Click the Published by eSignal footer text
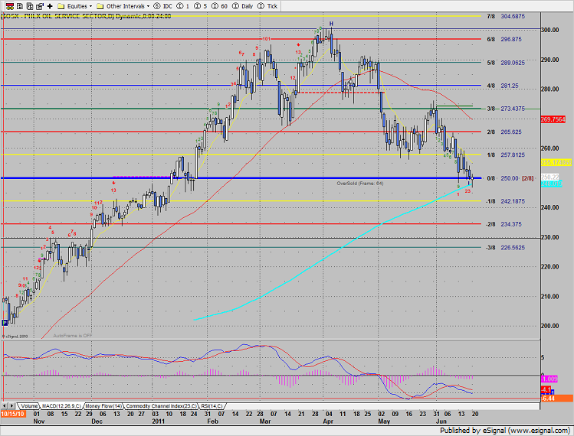574x436 pixels. (504, 431)
